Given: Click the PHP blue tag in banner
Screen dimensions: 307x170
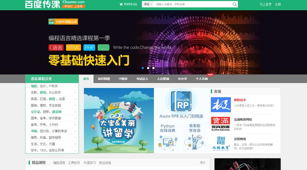Looking at the screenshot, I should point(89,47).
